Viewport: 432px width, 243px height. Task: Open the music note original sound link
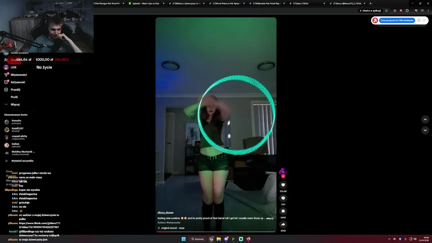point(172,228)
